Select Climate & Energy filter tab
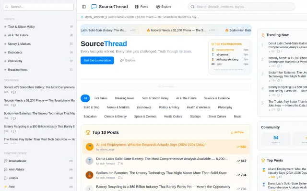307x191 pixels. 115,117
